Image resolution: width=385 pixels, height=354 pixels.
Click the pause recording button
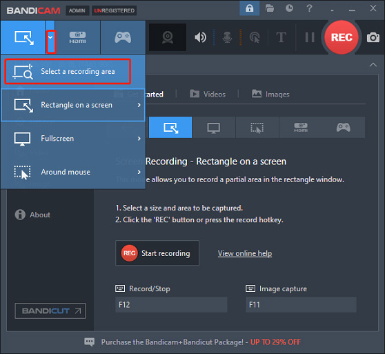pos(310,37)
